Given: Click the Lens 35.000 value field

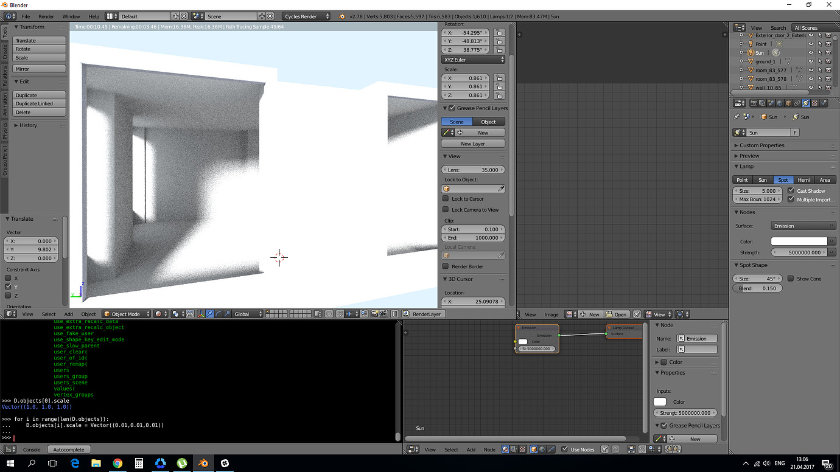Looking at the screenshot, I should click(x=473, y=170).
